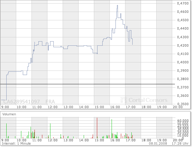
Task: Select 20:00 on the price chart time axis
Action: click(x=178, y=107)
